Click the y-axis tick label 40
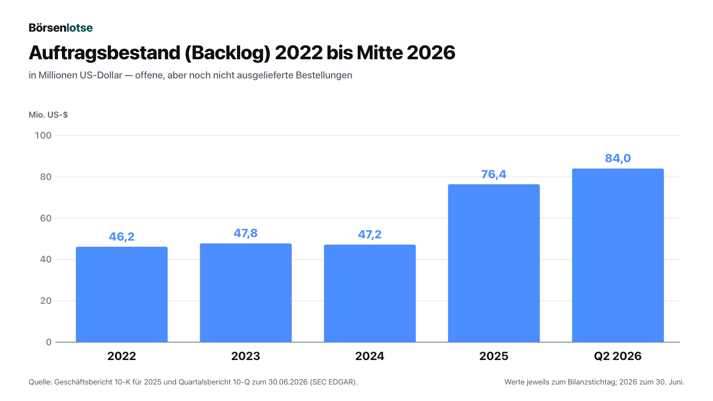This screenshot has width=713, height=401. (x=46, y=259)
